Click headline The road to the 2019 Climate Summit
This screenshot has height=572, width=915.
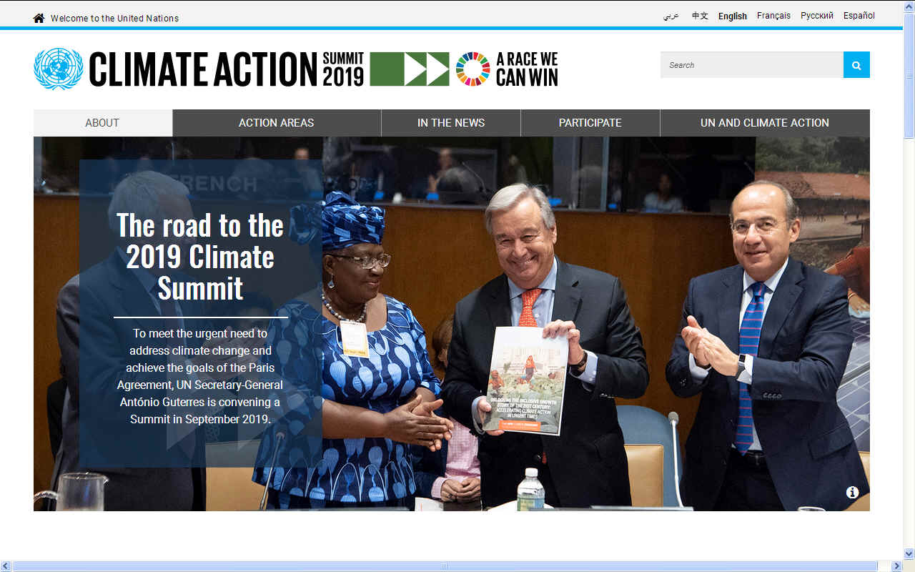[x=200, y=257]
